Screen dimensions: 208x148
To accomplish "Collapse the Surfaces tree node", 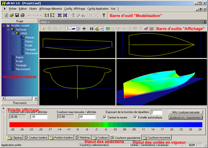I will [8, 30].
